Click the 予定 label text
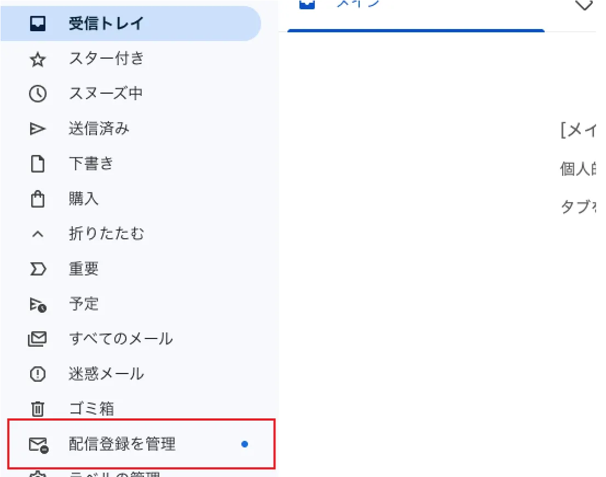 [83, 303]
